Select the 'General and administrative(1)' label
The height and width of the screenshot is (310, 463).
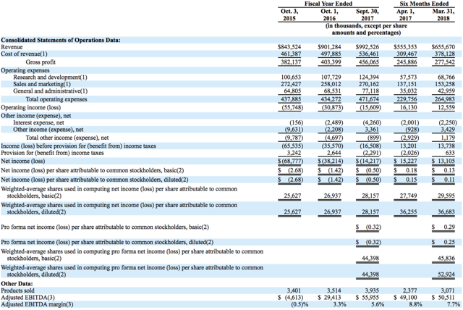pos(50,91)
